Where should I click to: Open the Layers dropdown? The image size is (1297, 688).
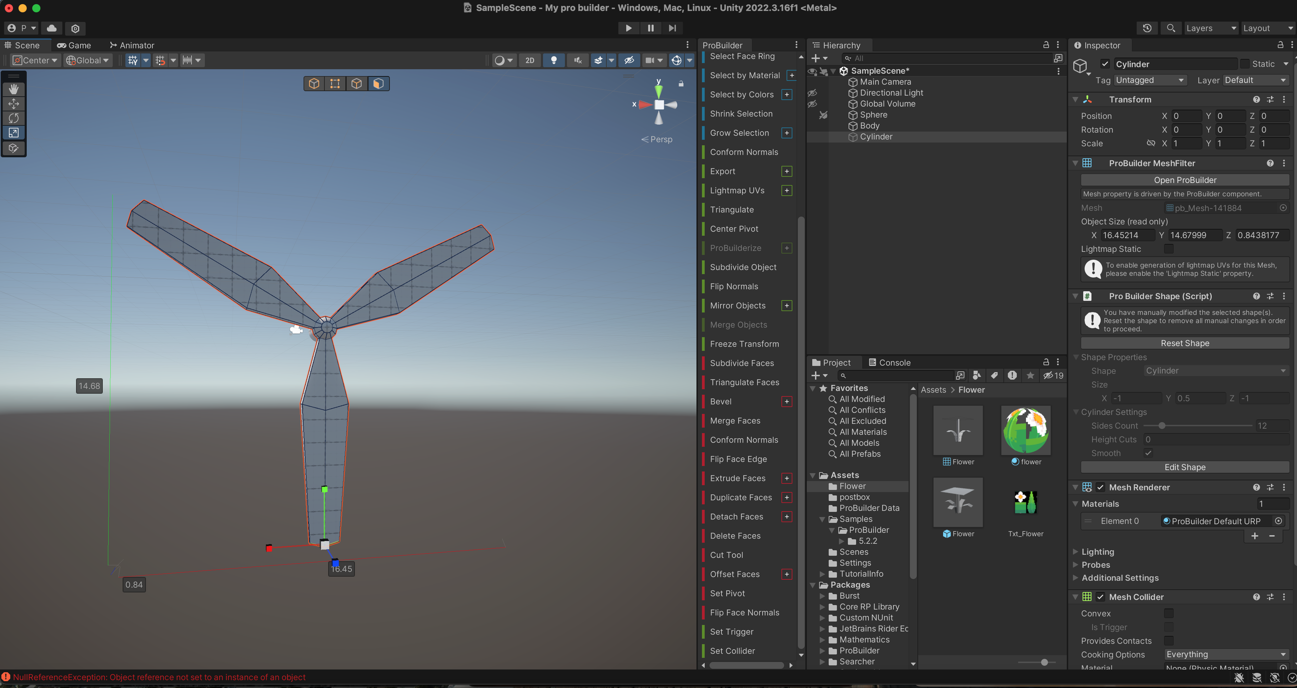tap(1210, 28)
